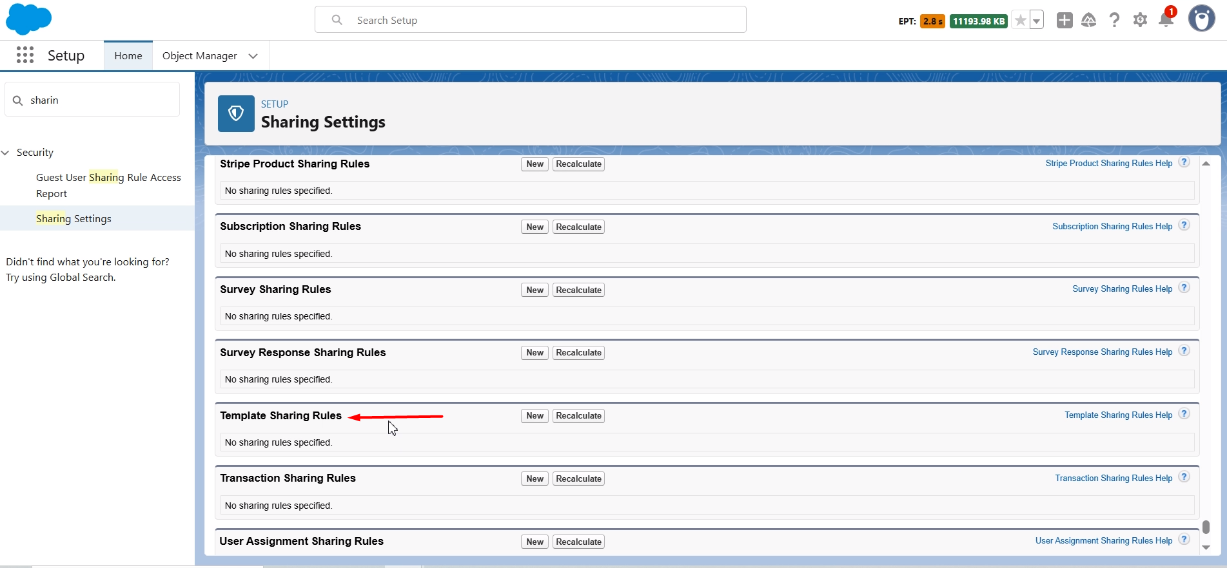Click New for Subscription Sharing Rules
The height and width of the screenshot is (568, 1227).
pos(535,227)
